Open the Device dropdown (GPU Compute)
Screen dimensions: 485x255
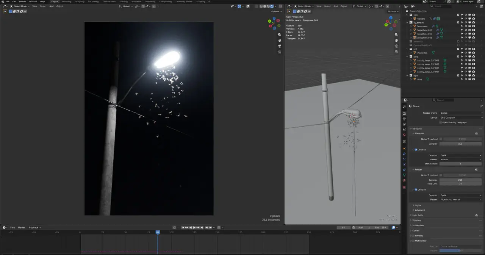coord(461,117)
